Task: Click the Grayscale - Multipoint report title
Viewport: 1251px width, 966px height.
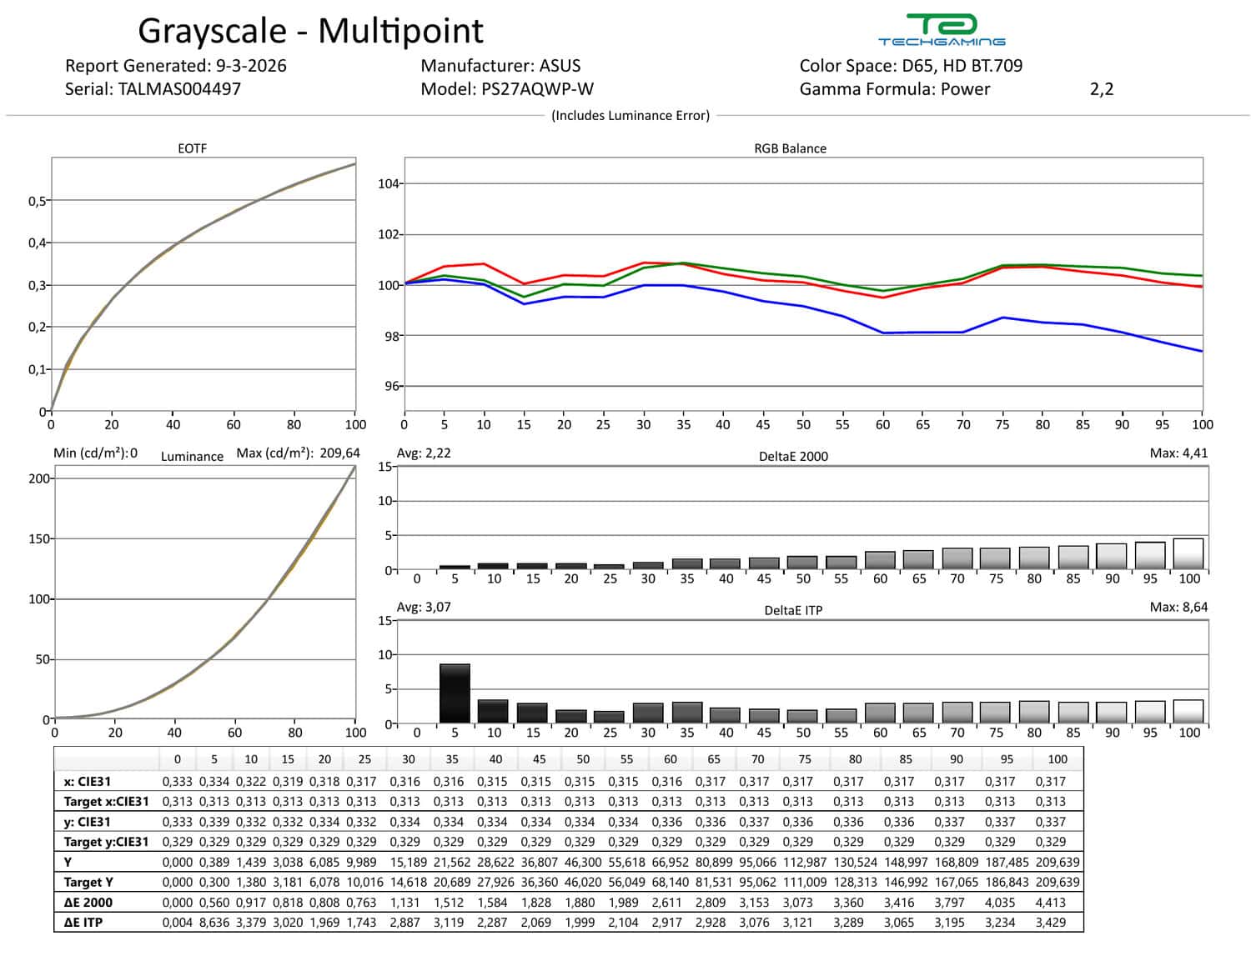Action: (310, 32)
